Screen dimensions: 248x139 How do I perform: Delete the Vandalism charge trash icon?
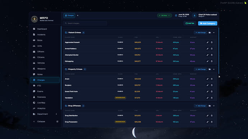(212, 98)
